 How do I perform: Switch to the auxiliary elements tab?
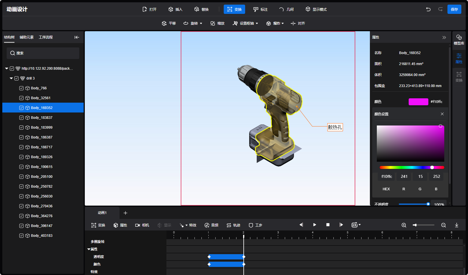coord(27,37)
